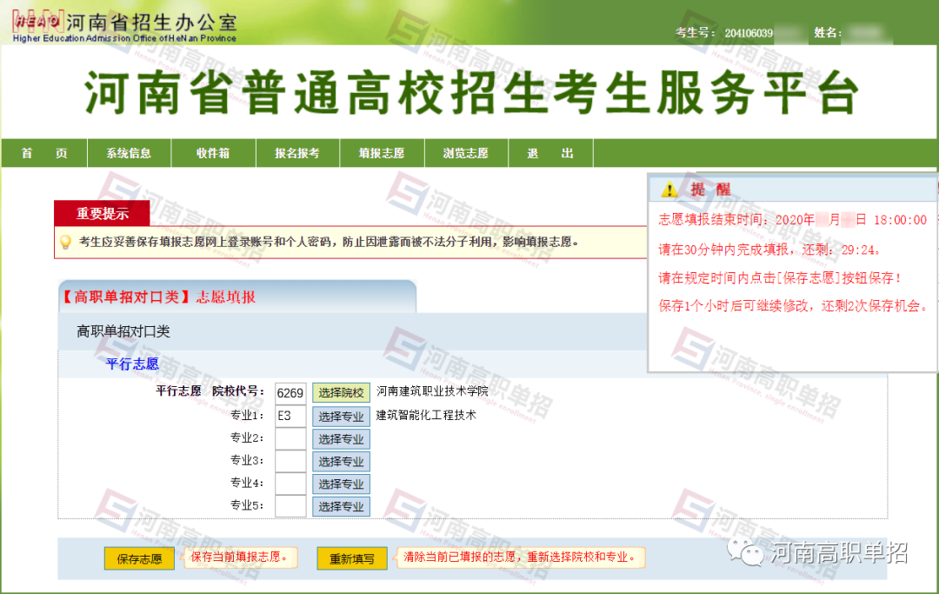Open the 报名报考 menu item
Screen dimensions: 939x594
297,152
